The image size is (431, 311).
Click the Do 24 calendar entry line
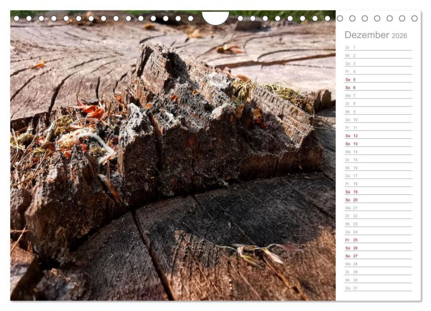(378, 231)
